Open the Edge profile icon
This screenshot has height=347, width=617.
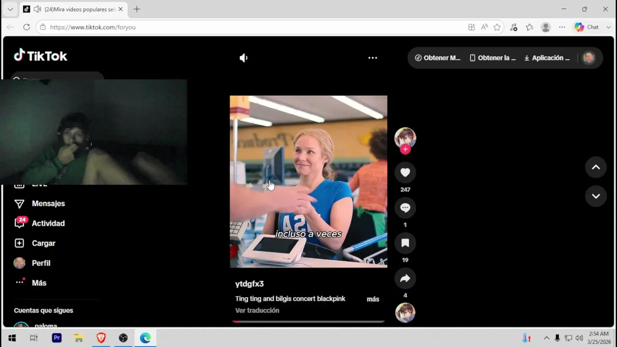point(546,27)
